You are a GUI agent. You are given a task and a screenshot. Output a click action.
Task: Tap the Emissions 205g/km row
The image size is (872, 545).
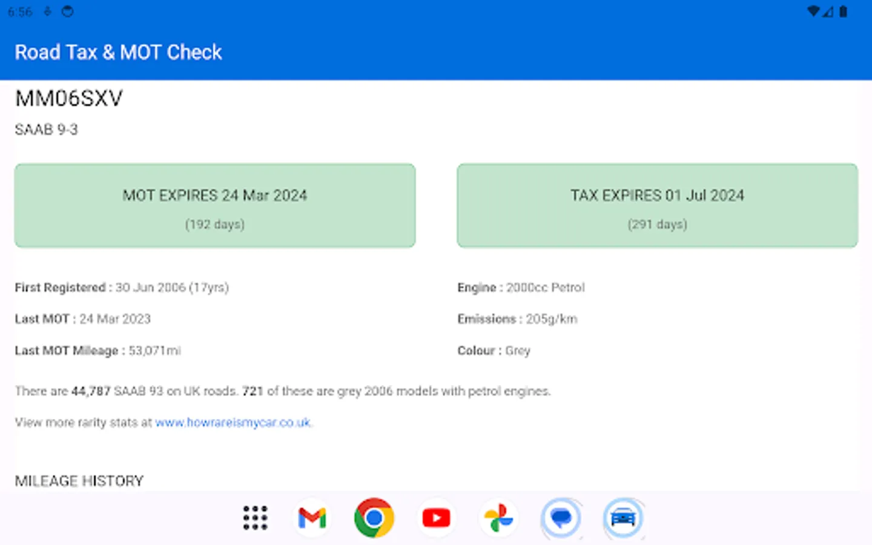point(518,319)
